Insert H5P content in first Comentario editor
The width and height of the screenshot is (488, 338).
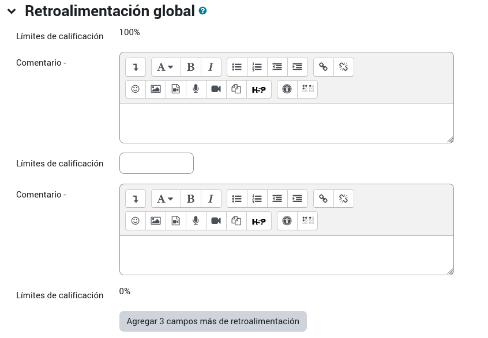point(259,89)
